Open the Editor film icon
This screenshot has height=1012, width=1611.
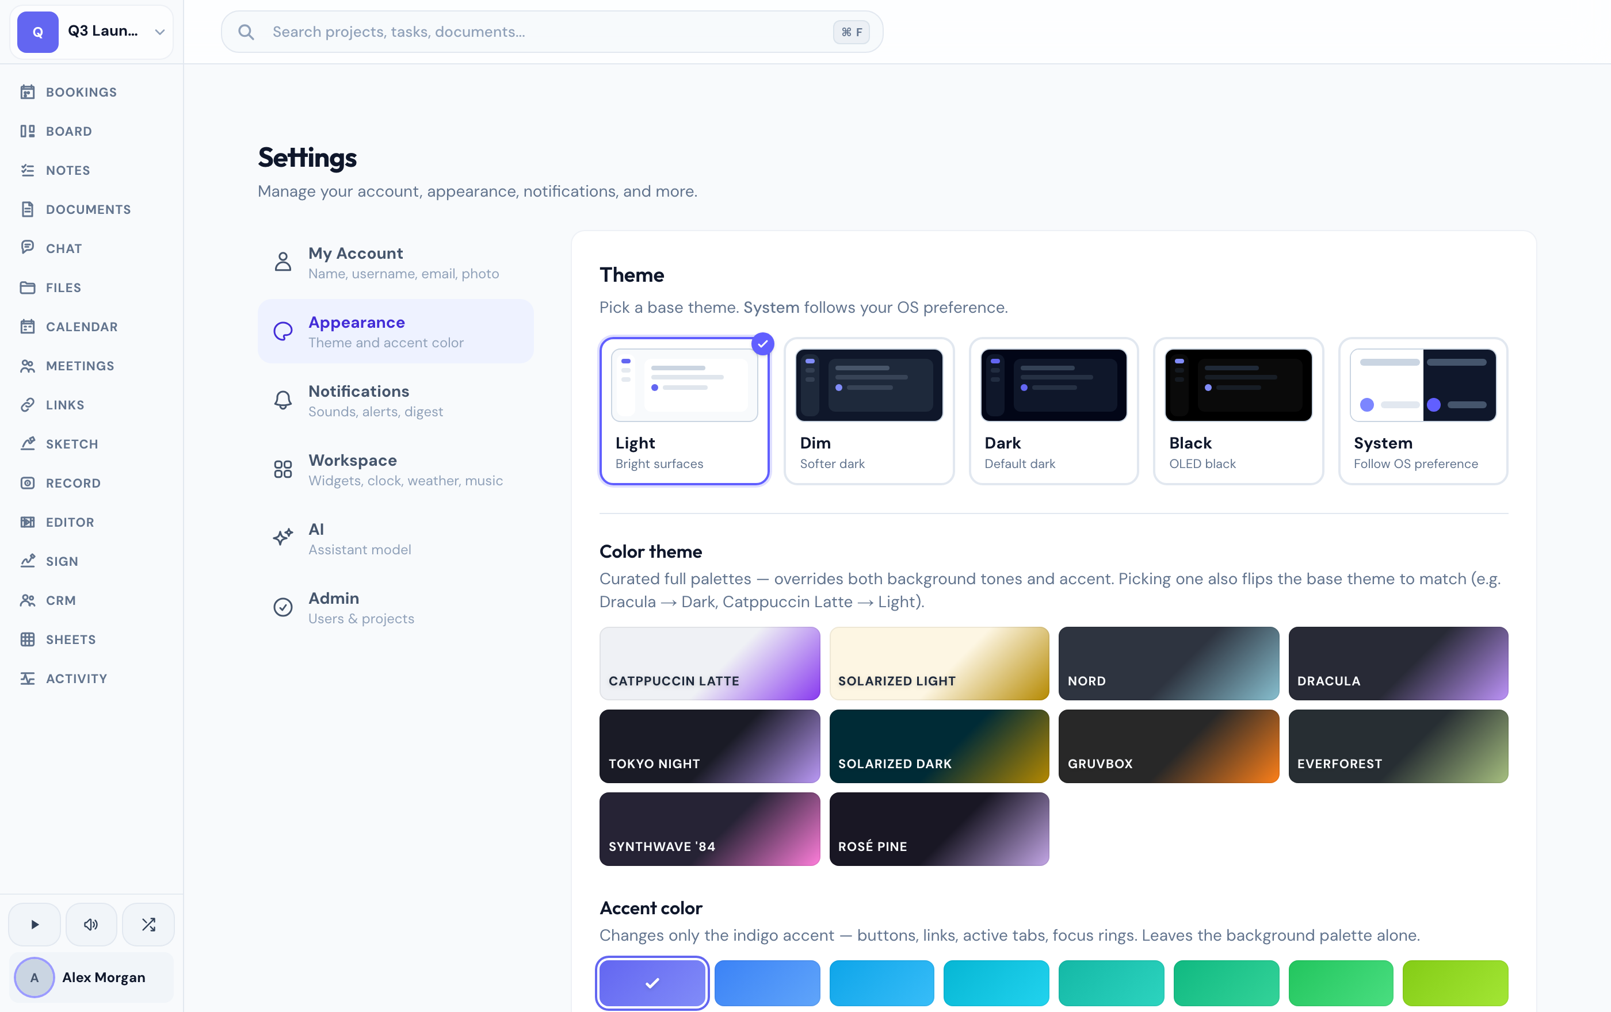(x=28, y=522)
